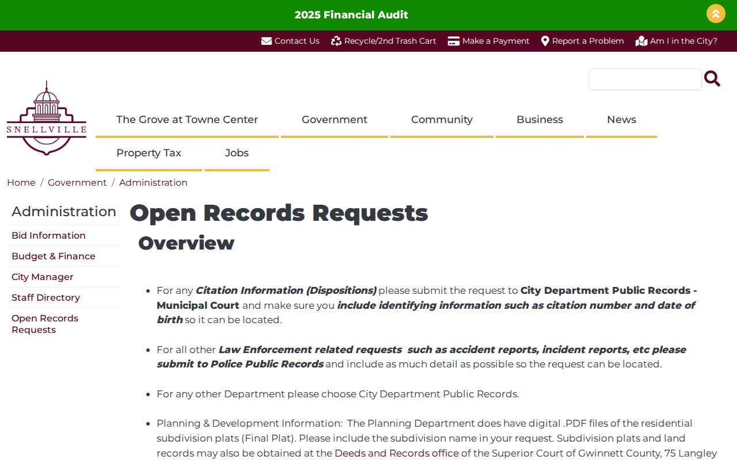Click the Open Records Requests page heading
This screenshot has height=460, width=737.
tap(279, 213)
